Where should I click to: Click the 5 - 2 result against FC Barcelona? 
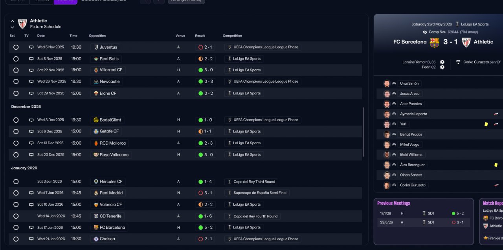(x=205, y=227)
